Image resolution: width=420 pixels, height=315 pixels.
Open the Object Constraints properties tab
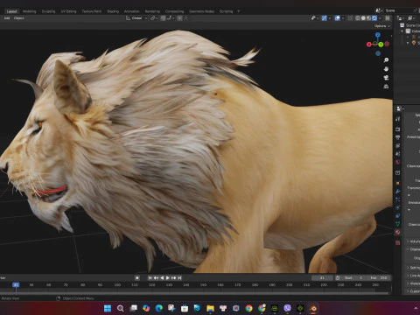pos(398,216)
